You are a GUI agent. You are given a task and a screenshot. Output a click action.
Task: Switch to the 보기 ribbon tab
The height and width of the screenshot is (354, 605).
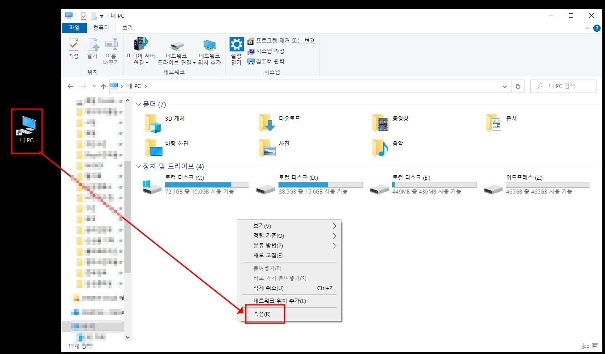coord(127,27)
